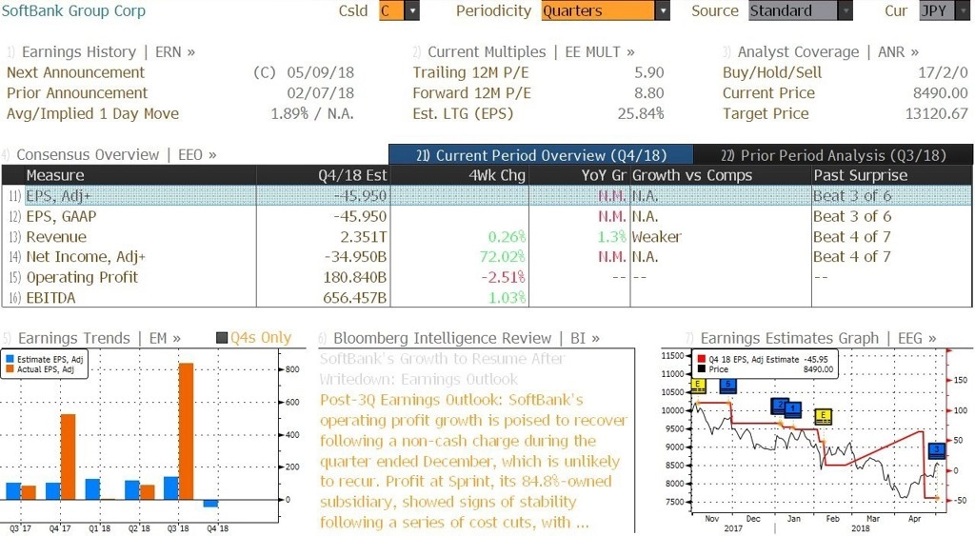Switch to Current Period Overview (Q4/18) tab
Viewport: 975px width, 536px height.
pyautogui.click(x=541, y=155)
